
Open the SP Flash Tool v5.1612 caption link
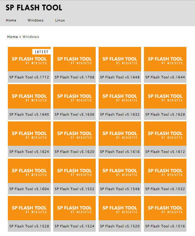tap(165, 151)
